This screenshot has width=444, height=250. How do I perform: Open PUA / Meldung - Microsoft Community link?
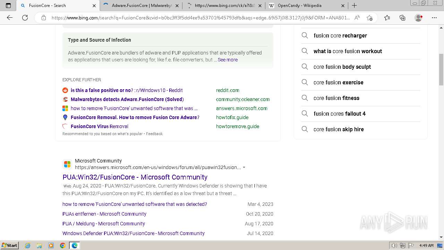click(104, 224)
